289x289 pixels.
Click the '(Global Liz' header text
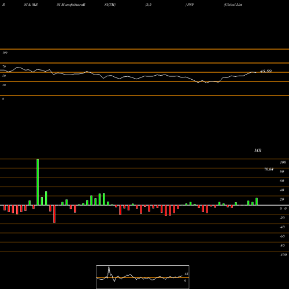coord(233,5)
